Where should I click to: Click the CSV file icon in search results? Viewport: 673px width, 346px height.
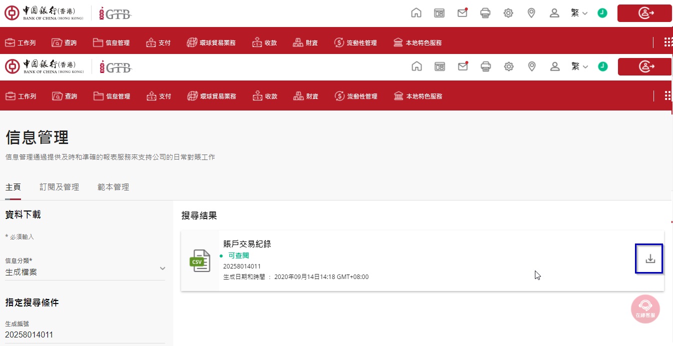point(200,260)
